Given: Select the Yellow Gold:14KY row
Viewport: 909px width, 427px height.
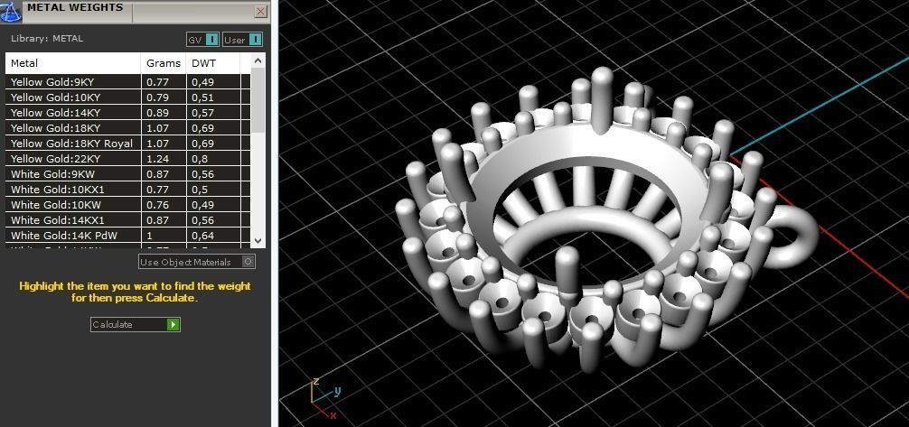Looking at the screenshot, I should pos(128,113).
